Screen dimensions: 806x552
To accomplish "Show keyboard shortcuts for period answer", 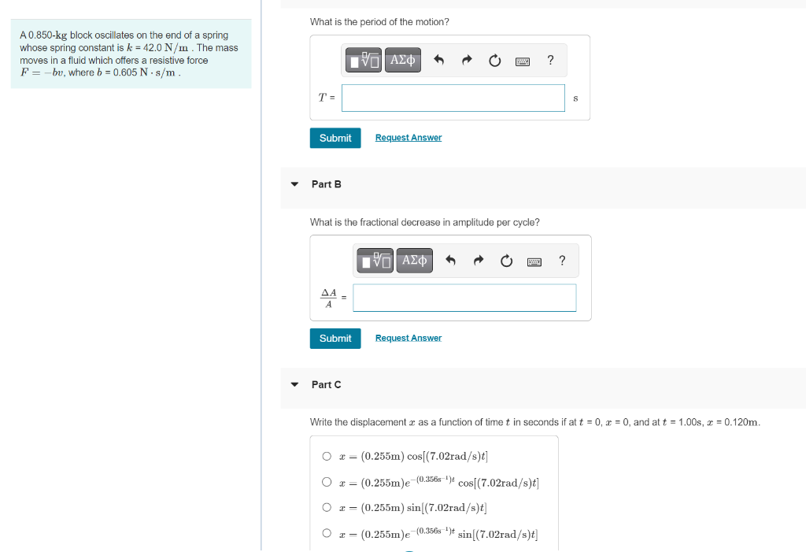I will [x=523, y=61].
